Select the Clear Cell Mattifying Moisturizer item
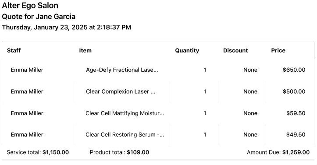Screen dimensions: 317x165 [125, 113]
